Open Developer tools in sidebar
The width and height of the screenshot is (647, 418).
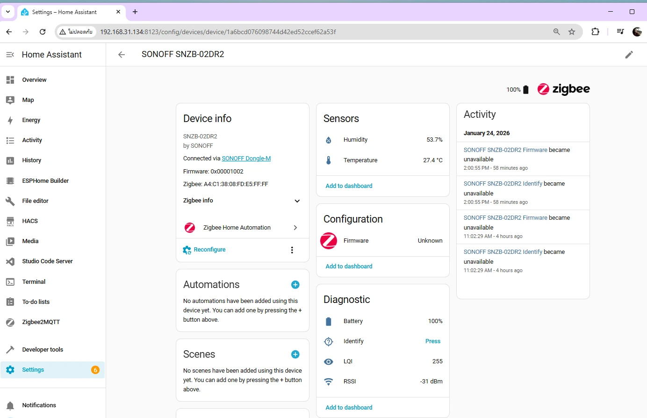pyautogui.click(x=43, y=350)
